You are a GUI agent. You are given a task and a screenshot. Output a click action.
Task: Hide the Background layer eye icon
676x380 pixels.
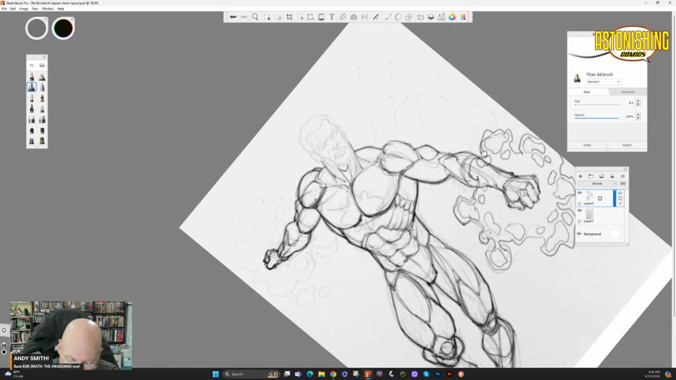(x=579, y=234)
